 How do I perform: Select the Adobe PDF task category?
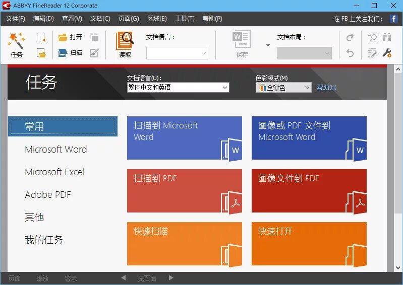coord(48,195)
